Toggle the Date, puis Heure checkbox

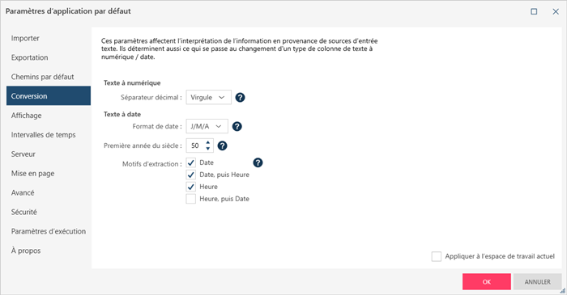(191, 175)
